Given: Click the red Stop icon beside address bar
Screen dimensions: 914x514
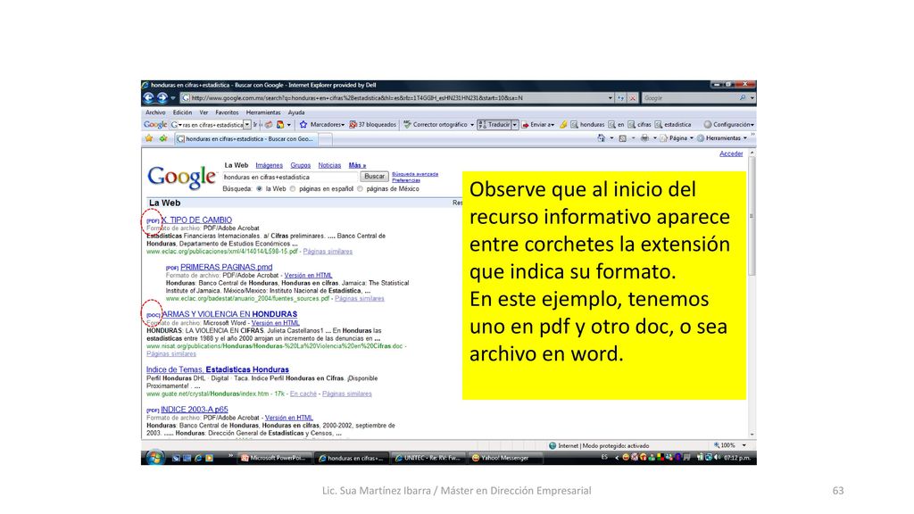Looking at the screenshot, I should pyautogui.click(x=633, y=98).
